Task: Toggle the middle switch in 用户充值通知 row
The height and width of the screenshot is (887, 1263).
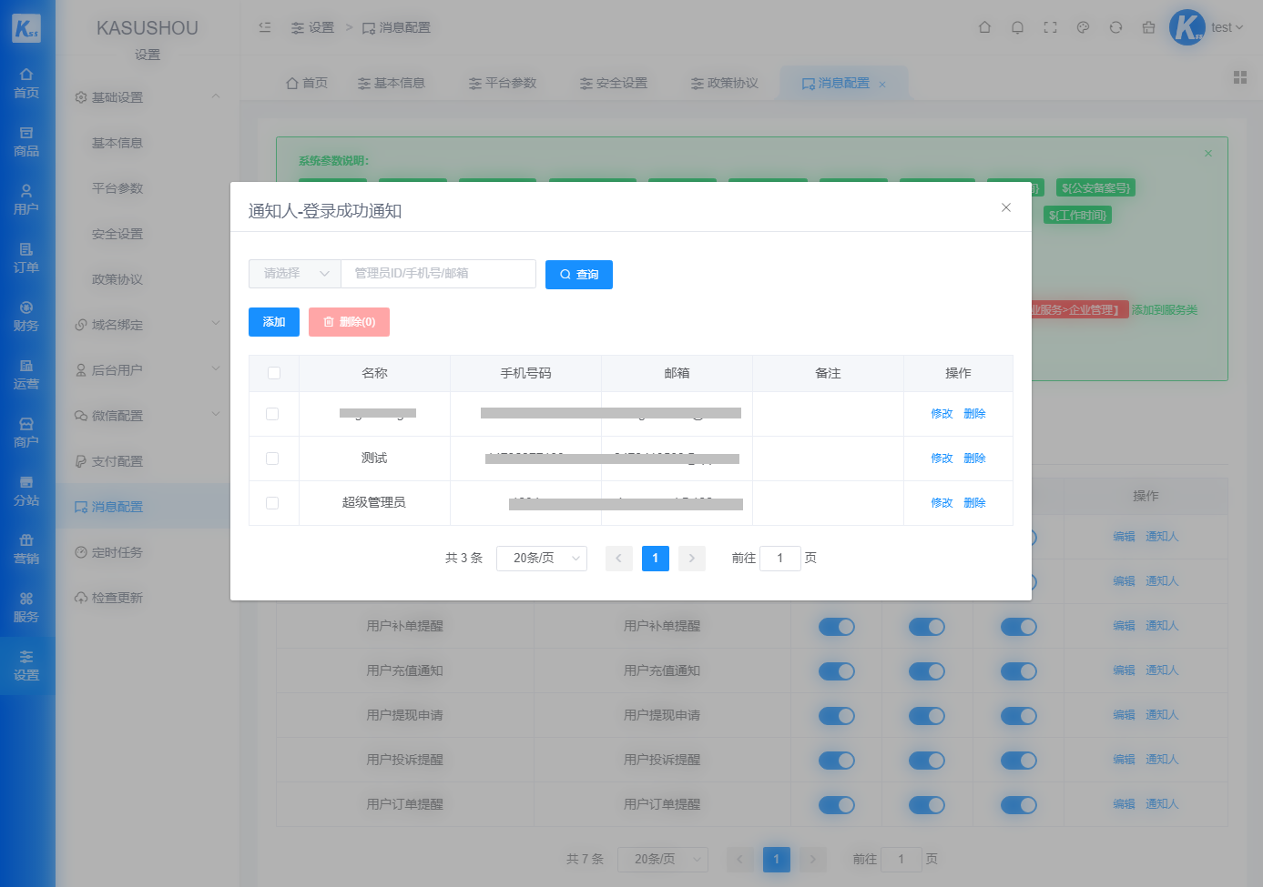Action: point(927,671)
